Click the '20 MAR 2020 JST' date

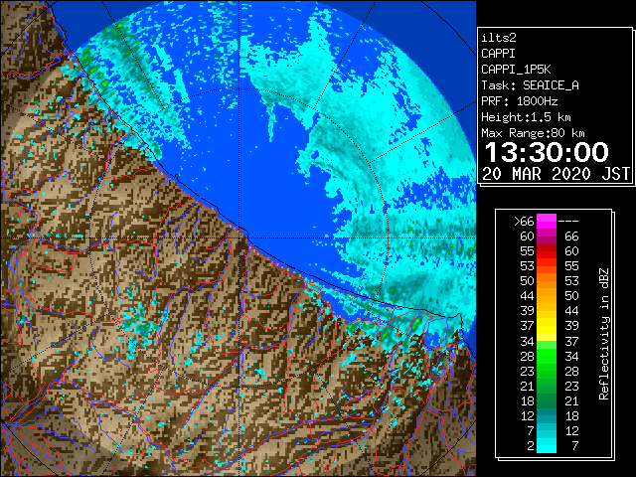click(x=556, y=174)
